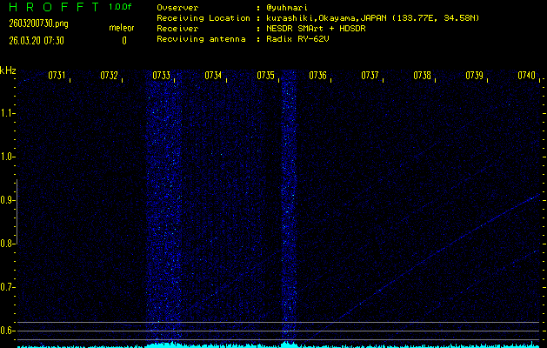
Task: Click the Receiving antenna label
Action: pos(201,39)
